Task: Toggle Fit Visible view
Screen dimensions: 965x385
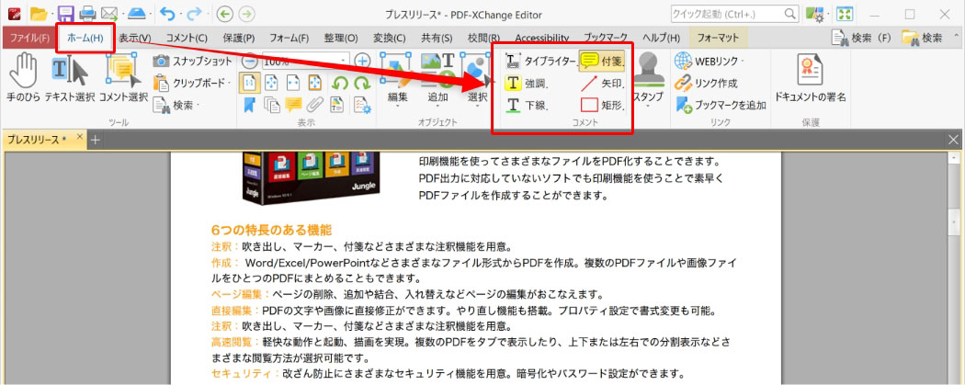Action: [315, 83]
